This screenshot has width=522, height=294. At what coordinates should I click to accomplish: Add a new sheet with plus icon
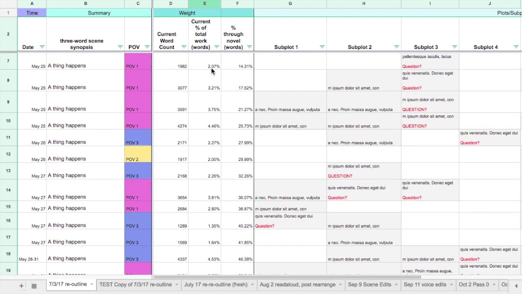pyautogui.click(x=21, y=286)
